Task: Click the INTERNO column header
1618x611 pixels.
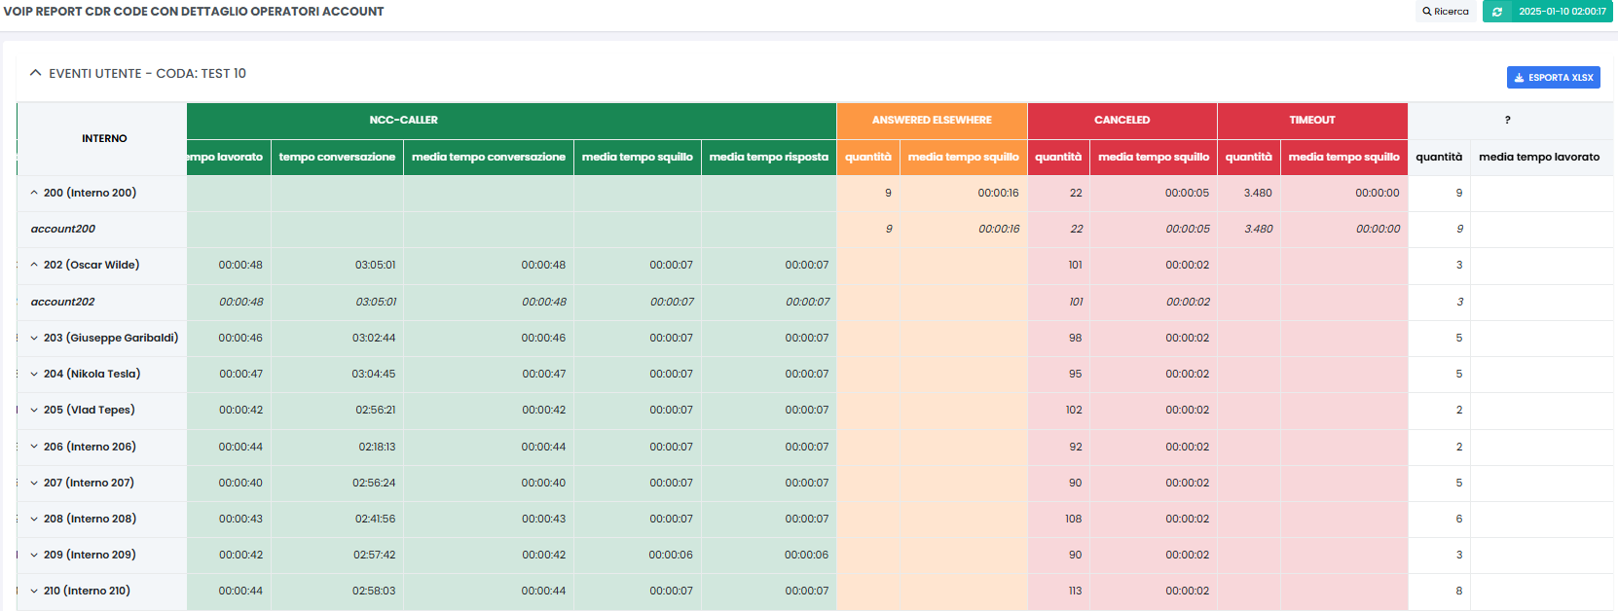Action: (104, 138)
